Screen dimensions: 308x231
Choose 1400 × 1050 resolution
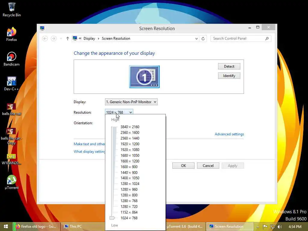point(130,178)
